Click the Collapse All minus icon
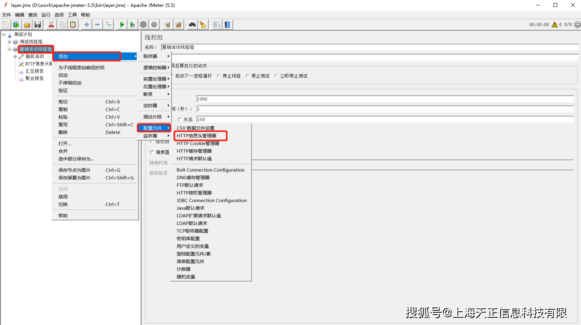 (98, 24)
